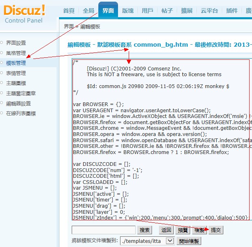Open the 帖子 tab
Viewport: 252px width, 247px height.
click(167, 11)
